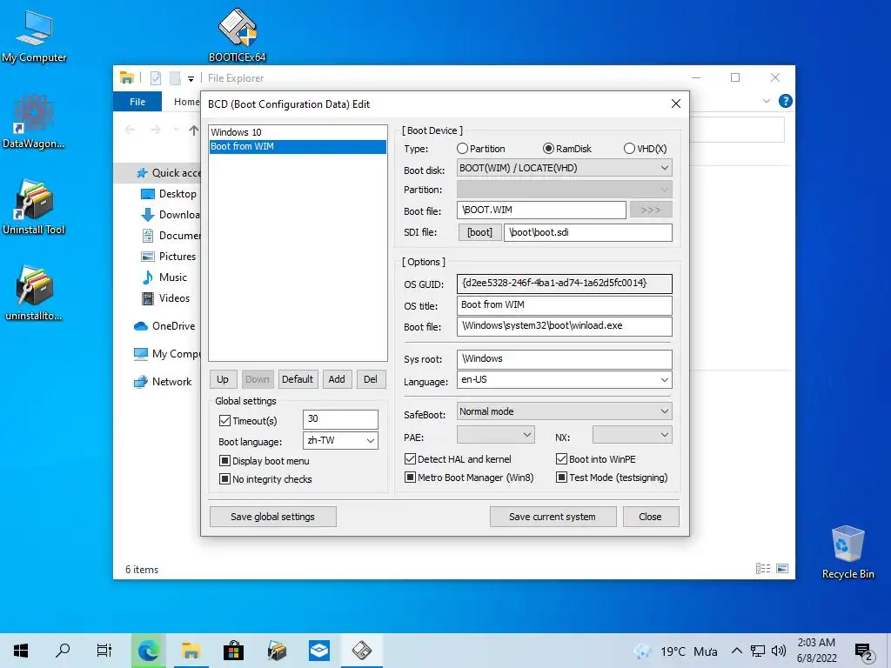
Task: Click File Explorer help question mark
Action: [786, 101]
